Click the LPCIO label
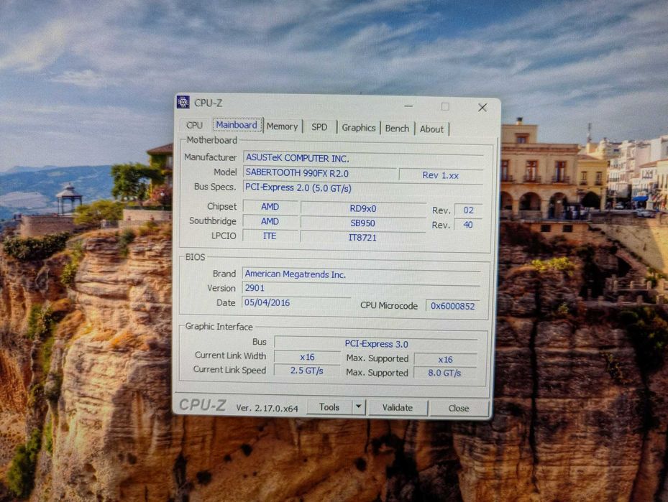This screenshot has width=668, height=502. click(x=223, y=236)
